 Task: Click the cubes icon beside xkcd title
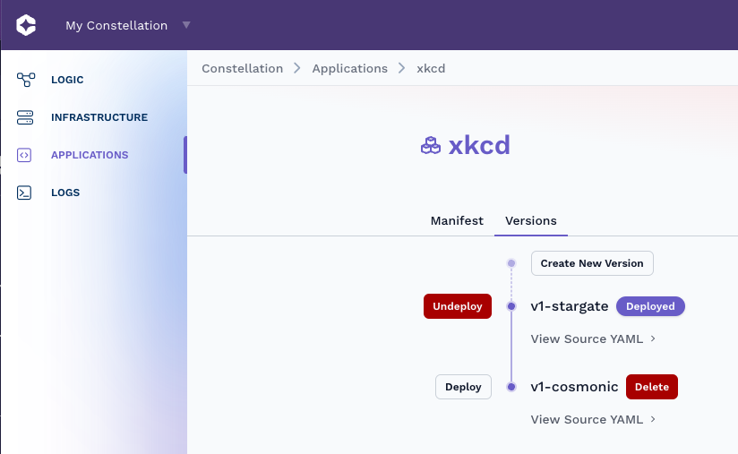pos(431,145)
